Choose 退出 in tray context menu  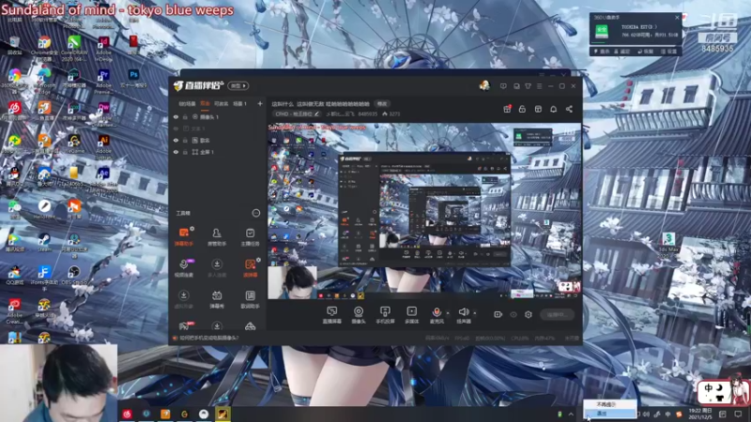tap(609, 413)
